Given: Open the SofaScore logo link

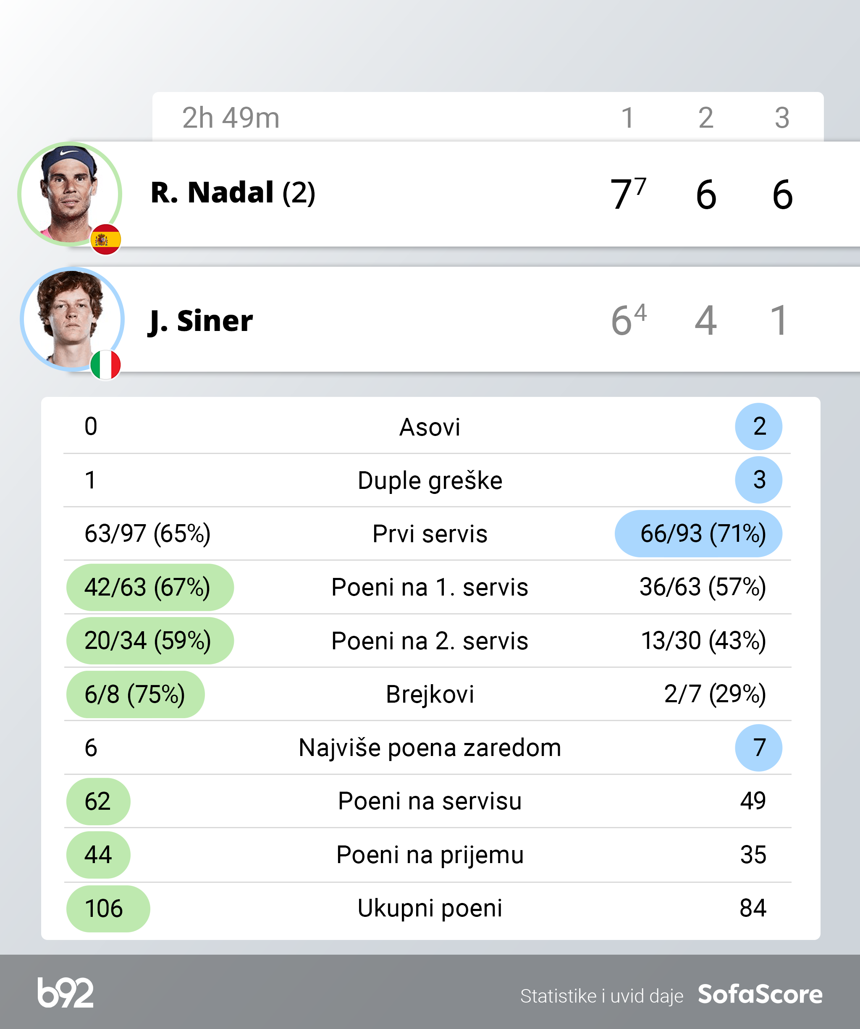Looking at the screenshot, I should tap(760, 994).
